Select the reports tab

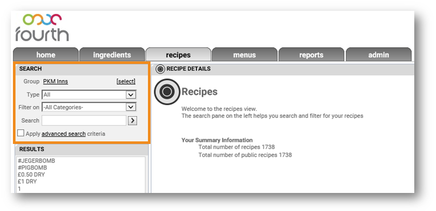click(x=311, y=55)
